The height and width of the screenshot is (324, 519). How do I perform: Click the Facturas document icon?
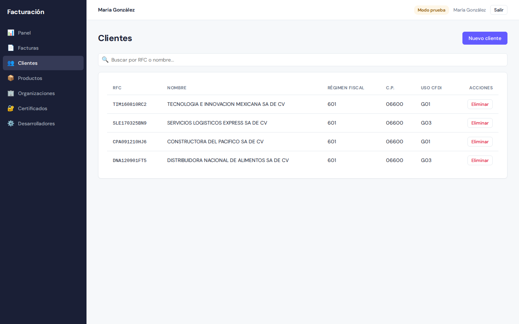11,48
